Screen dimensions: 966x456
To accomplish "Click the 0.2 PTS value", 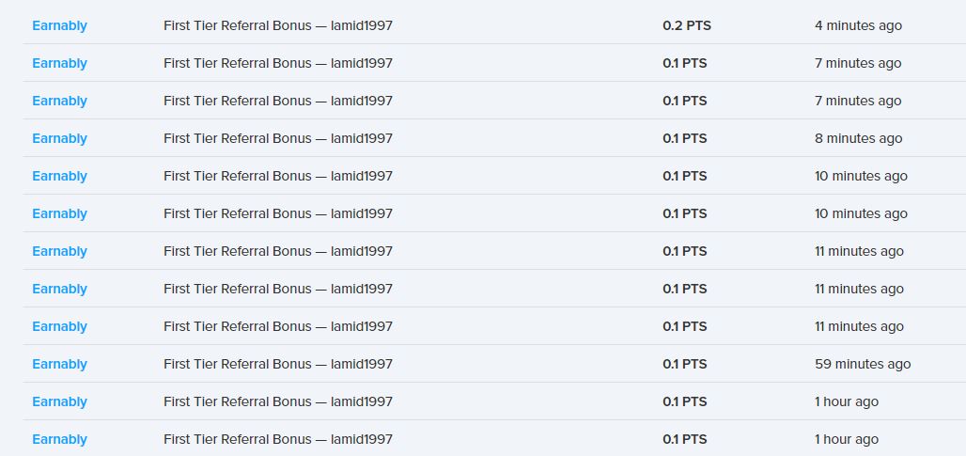I will (686, 25).
